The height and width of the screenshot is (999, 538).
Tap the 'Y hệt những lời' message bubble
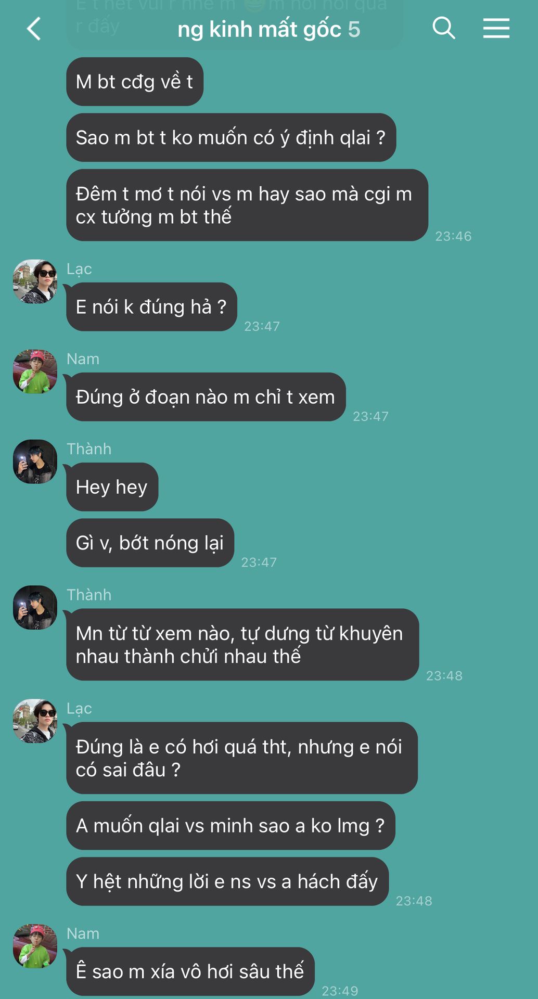(227, 881)
